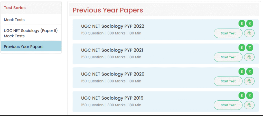
Task: Choose the Hindi language icon for PYP 2020
Action: click(x=250, y=71)
